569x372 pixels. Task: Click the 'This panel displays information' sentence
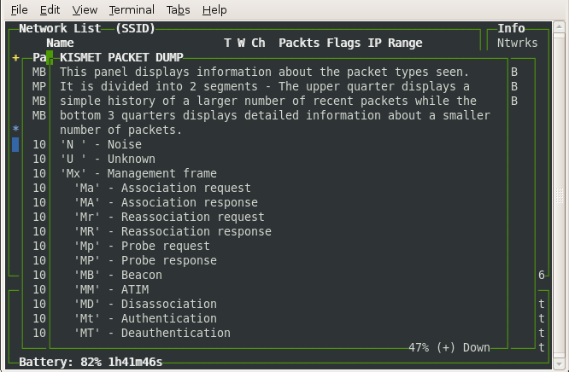(265, 72)
